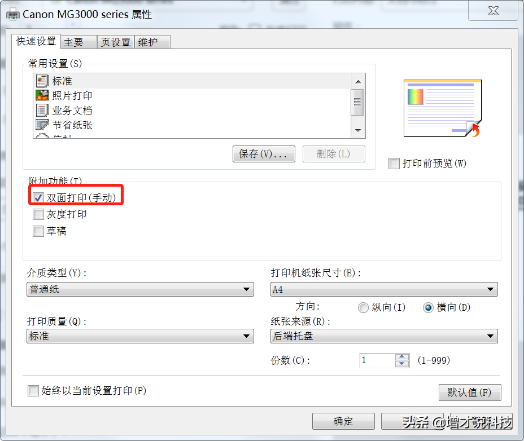Open the 打印质量 print quality dropdown
Viewport: 524px width, 441px height.
[140, 336]
